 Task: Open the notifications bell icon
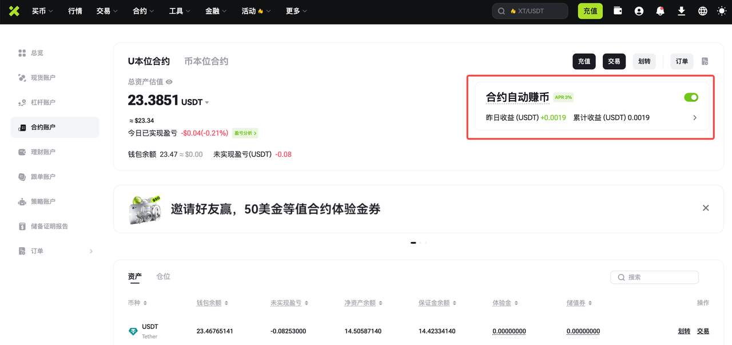coord(660,11)
